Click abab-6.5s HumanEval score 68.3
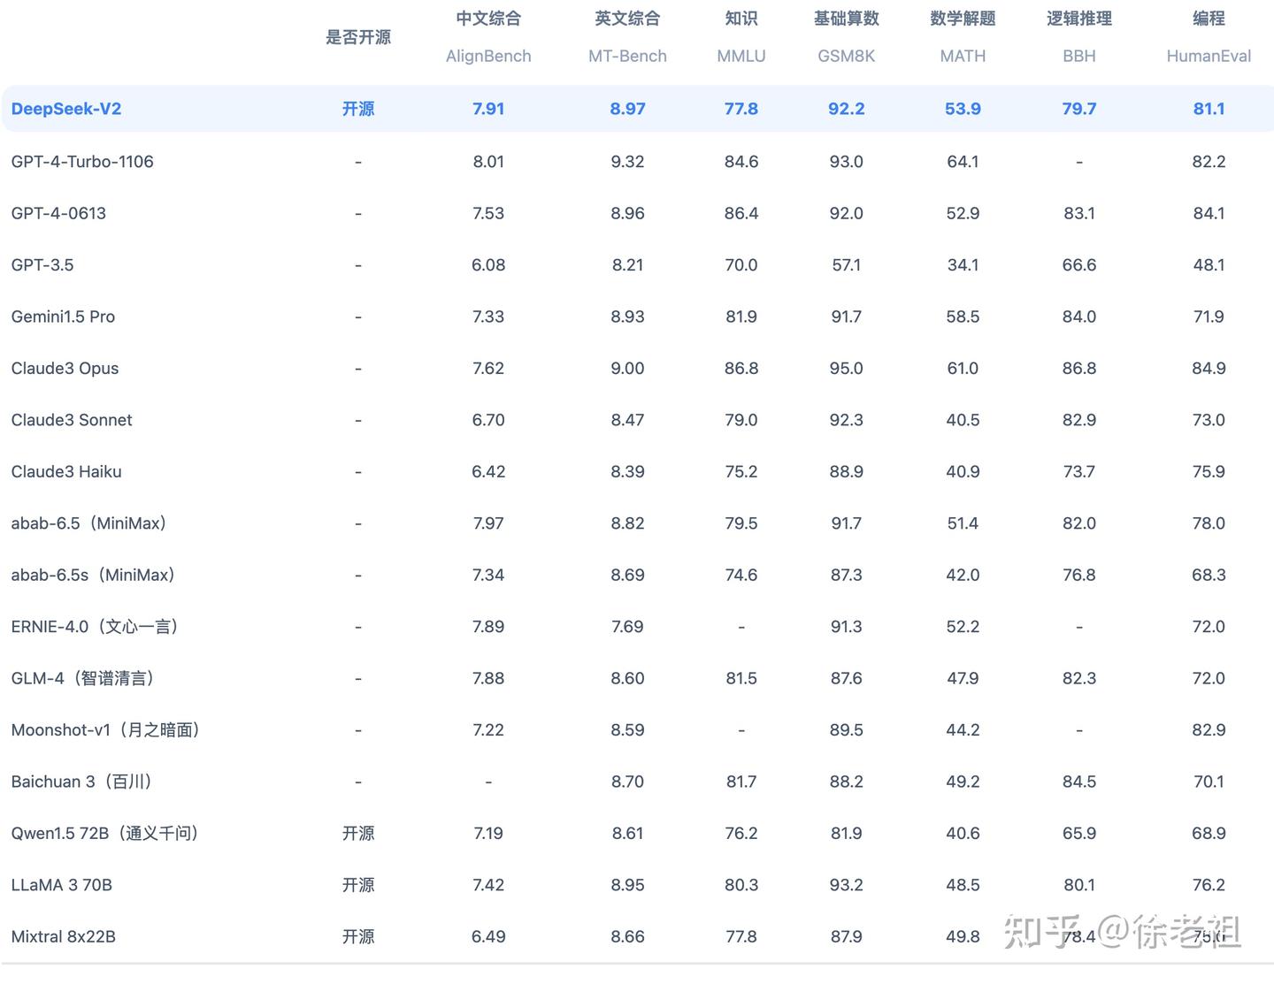Viewport: 1274px width, 984px height. tap(1209, 575)
